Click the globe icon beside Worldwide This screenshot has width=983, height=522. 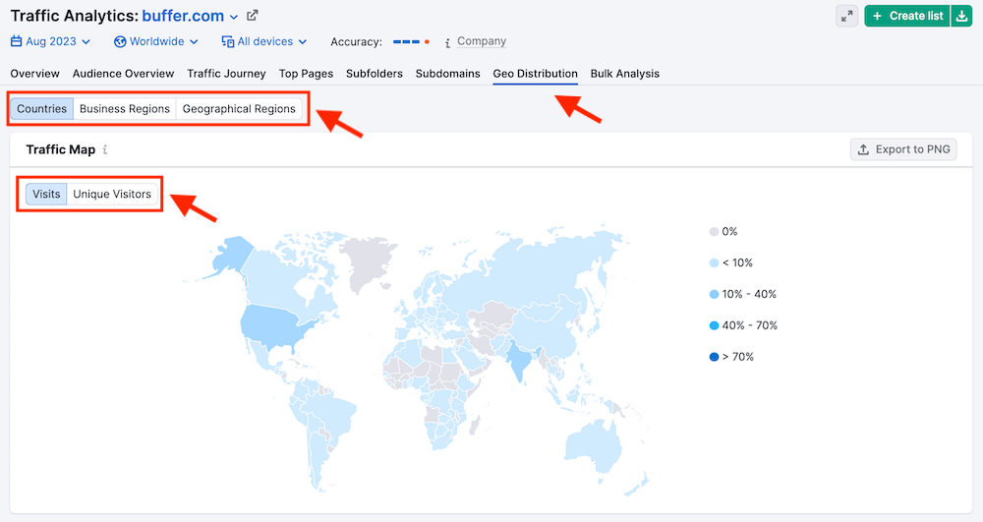tap(120, 42)
